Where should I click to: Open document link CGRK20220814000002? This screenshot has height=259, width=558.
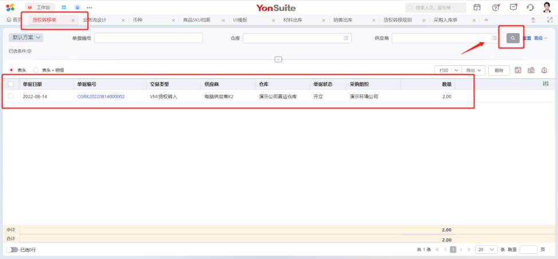pos(101,97)
